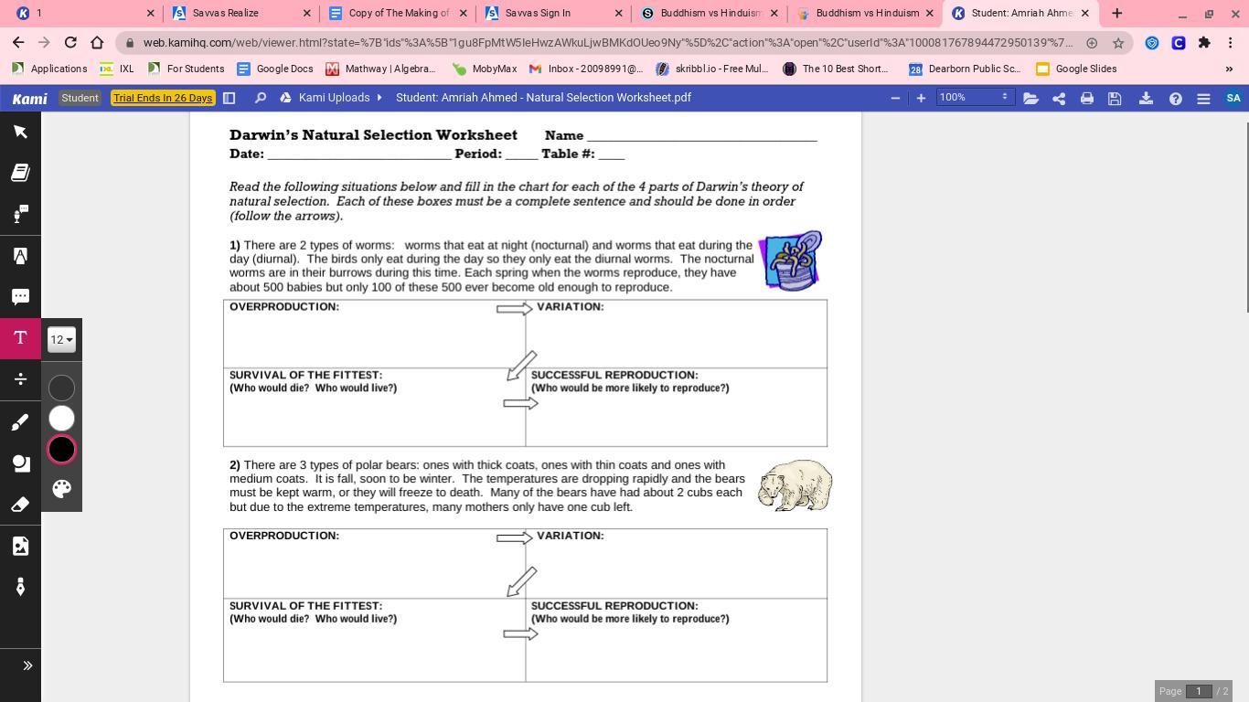The height and width of the screenshot is (702, 1249).
Task: Save the document with the disk icon
Action: tap(1115, 98)
